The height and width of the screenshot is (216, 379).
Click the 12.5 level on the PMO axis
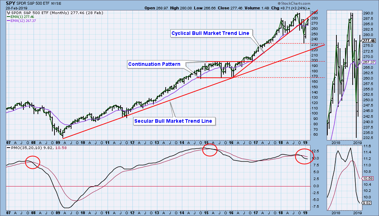point(316,151)
